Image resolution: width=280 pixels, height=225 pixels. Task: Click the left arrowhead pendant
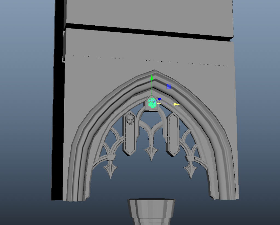point(110,170)
